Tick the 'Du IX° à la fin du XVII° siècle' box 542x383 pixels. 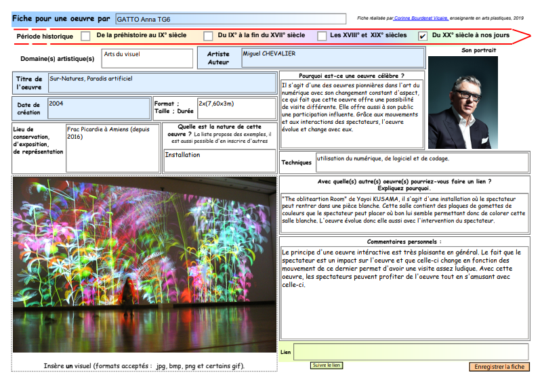point(206,36)
